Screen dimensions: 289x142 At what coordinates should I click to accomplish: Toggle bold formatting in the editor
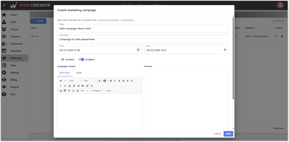pos(111,81)
